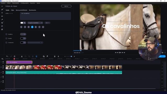Open the preview more-options dots
Screen dimensions: 167x94
pyautogui.click(x=165, y=52)
